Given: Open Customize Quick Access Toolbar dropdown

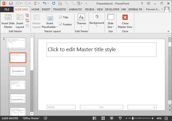Looking at the screenshot, I should click(86, 4).
